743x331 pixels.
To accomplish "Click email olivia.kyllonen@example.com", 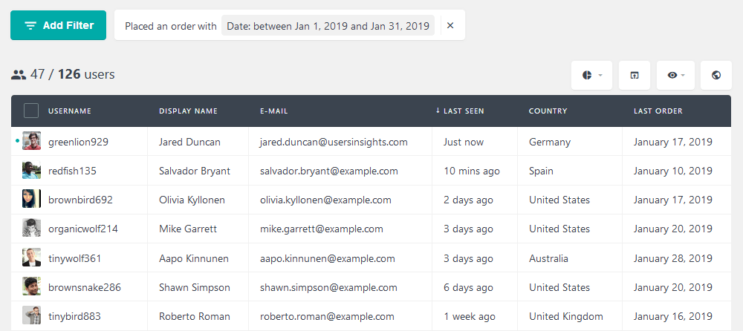I will [x=325, y=200].
